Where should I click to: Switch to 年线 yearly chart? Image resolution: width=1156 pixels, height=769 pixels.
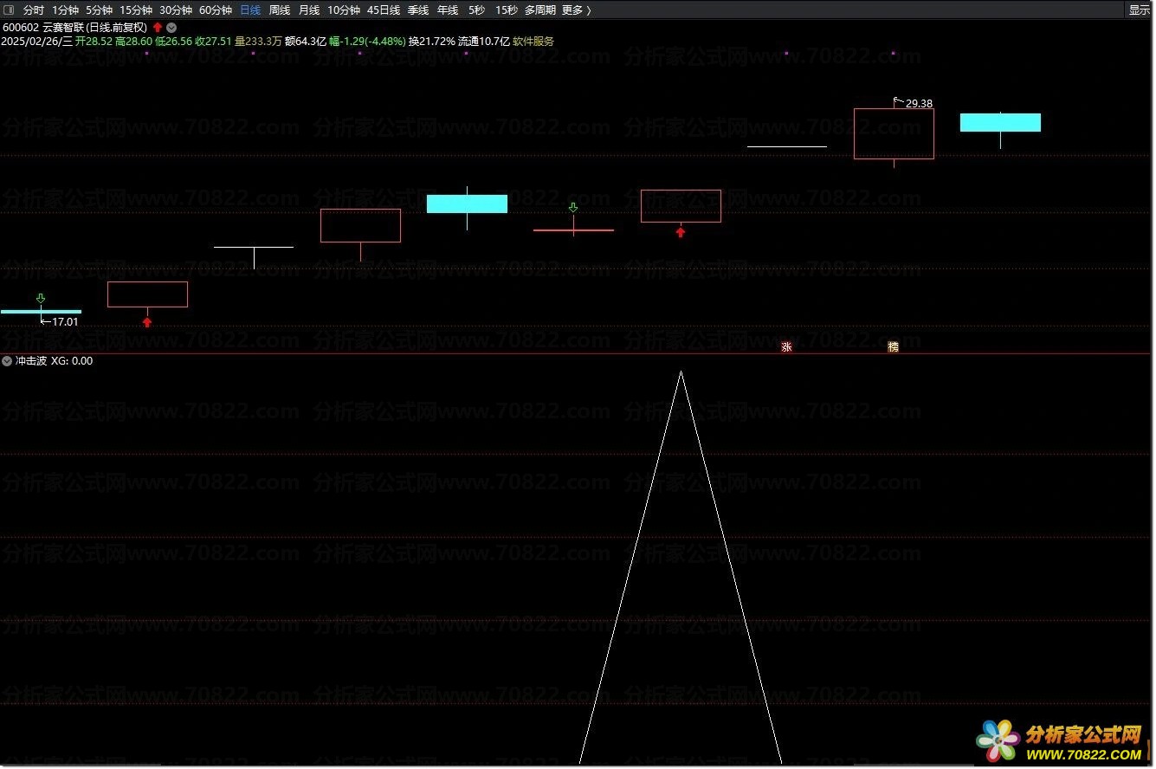[448, 10]
